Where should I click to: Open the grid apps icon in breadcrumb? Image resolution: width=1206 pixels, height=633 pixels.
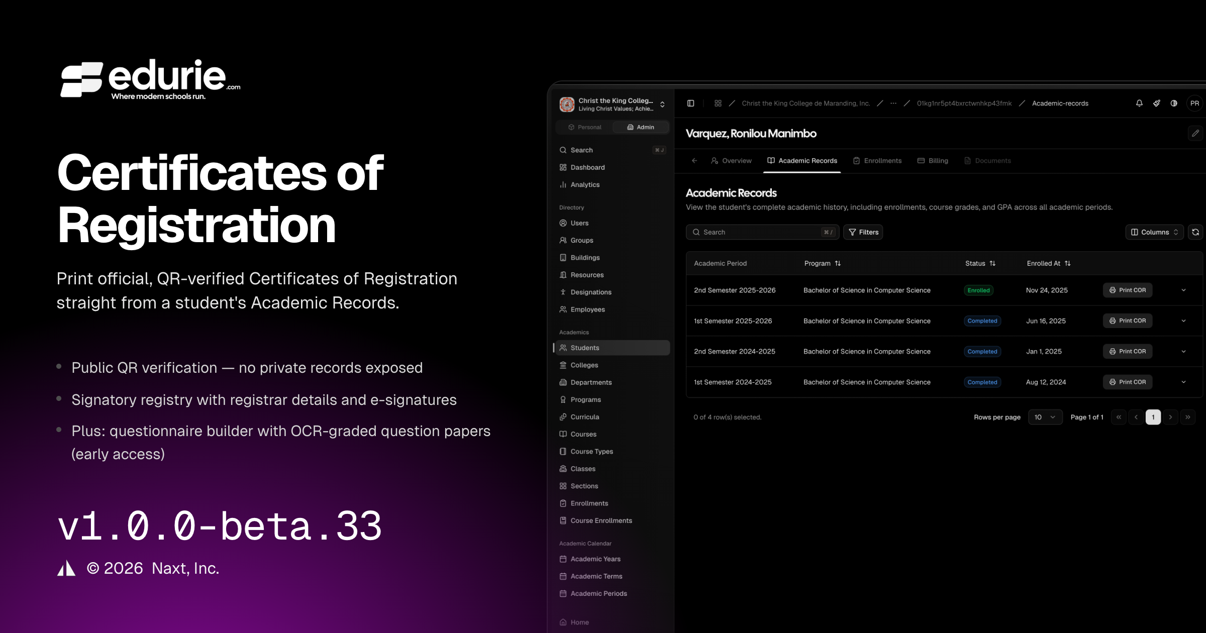718,103
